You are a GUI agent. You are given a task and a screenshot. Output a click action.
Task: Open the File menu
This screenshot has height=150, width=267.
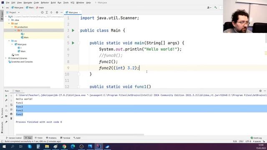[8, 2]
